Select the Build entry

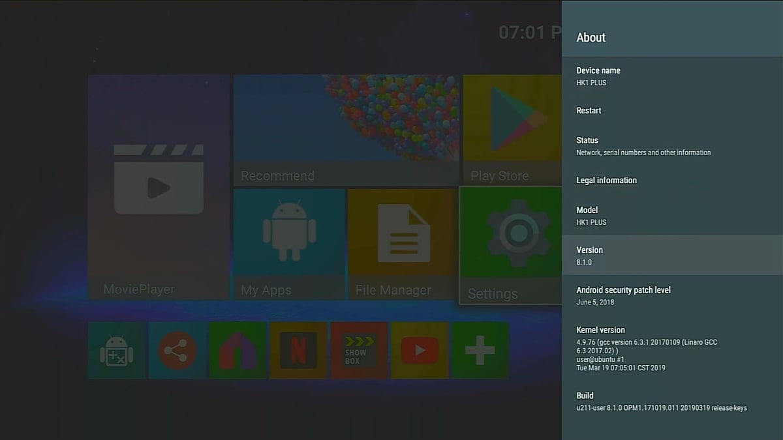tap(672, 402)
